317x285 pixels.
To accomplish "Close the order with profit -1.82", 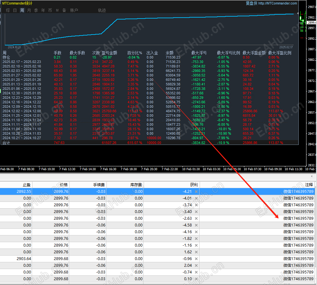I will (196, 239).
